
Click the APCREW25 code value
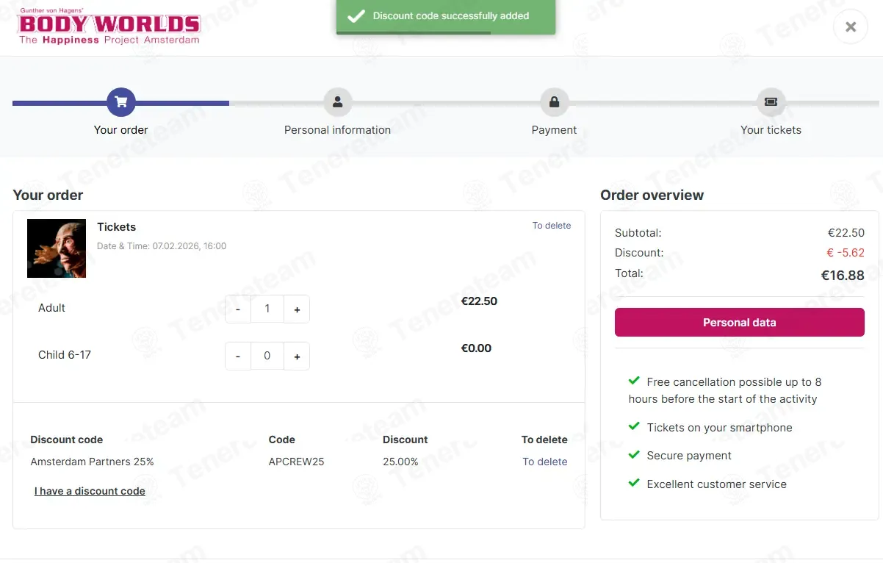(x=297, y=462)
